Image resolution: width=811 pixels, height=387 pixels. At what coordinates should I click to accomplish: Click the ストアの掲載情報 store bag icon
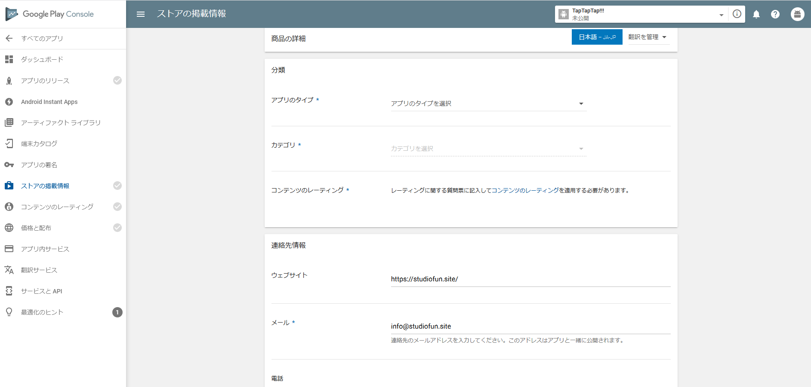(9, 186)
